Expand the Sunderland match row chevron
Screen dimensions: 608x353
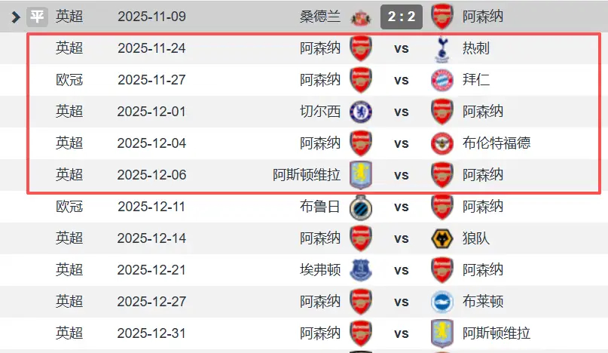click(x=14, y=17)
